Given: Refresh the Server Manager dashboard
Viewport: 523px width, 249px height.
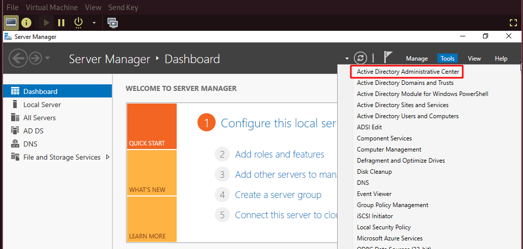Looking at the screenshot, I should pos(360,58).
